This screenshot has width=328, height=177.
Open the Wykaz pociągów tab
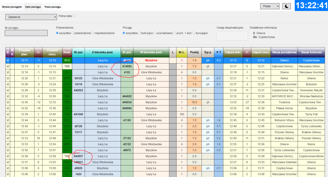point(12,7)
